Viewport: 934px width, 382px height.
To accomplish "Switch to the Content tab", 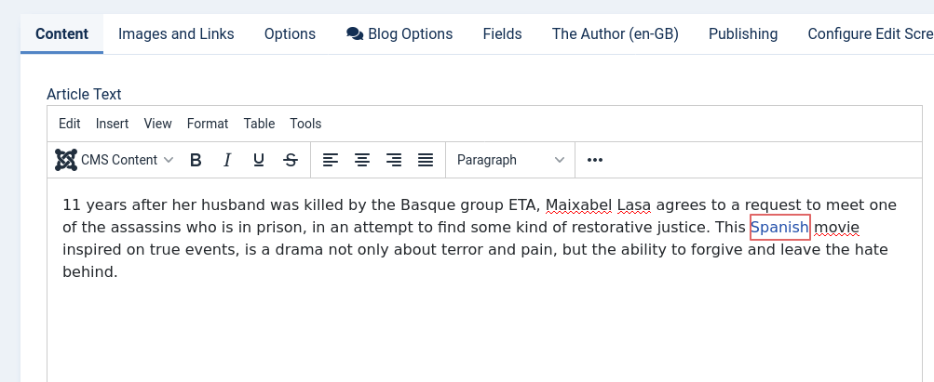I will point(62,33).
